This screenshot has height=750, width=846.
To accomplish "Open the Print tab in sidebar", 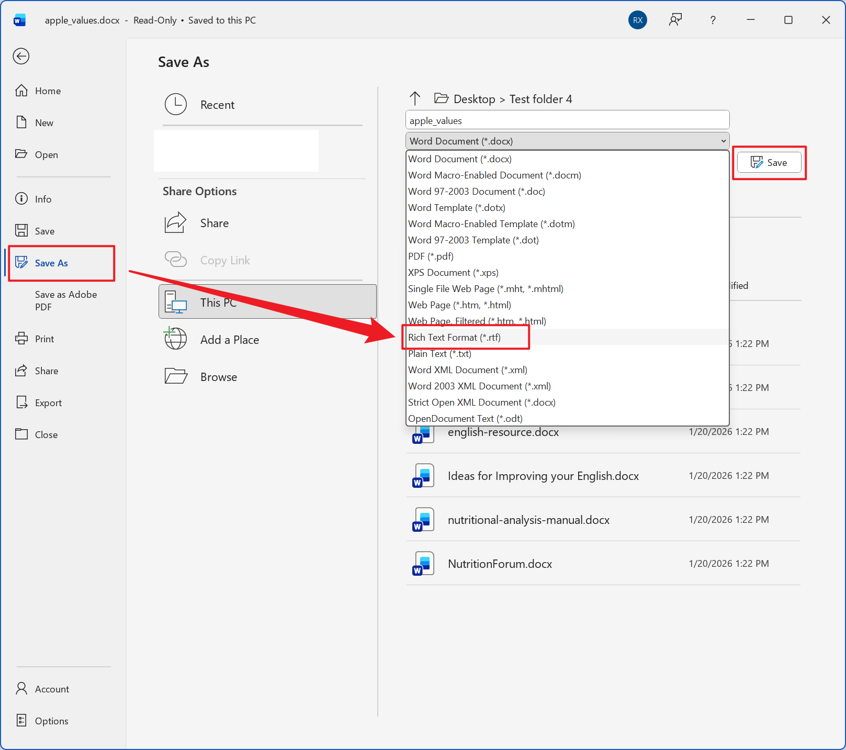I will [x=44, y=339].
